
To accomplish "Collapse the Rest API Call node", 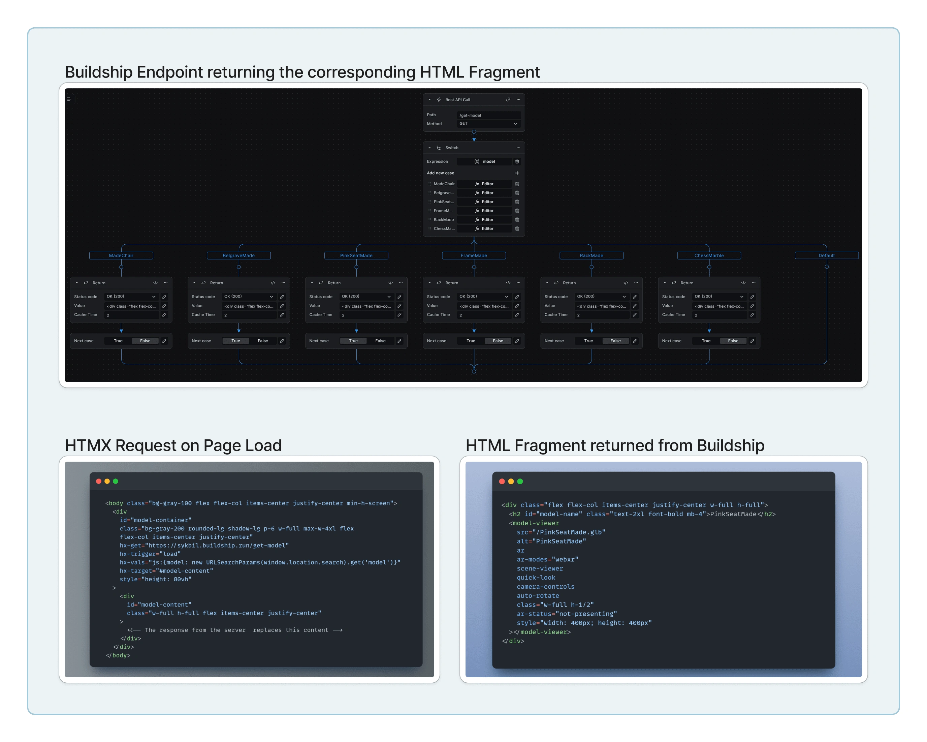I will click(x=429, y=99).
